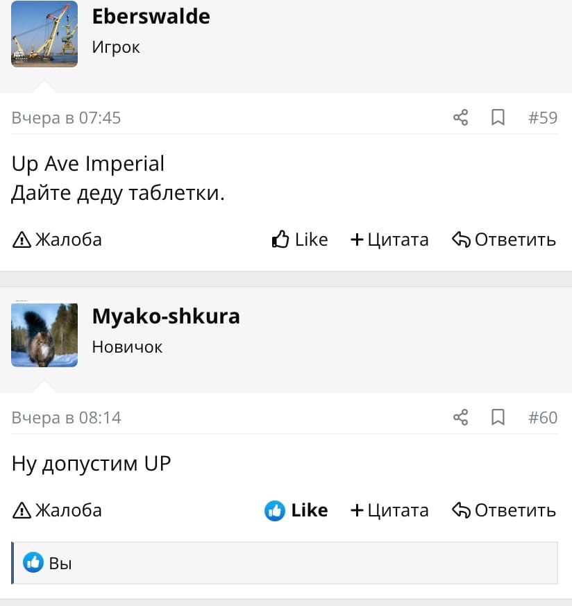
Task: Open permalink for post #59
Action: point(543,117)
